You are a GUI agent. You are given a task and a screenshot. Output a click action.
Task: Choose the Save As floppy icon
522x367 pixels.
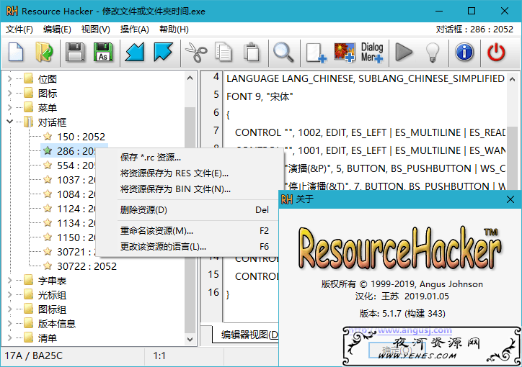[x=103, y=52]
